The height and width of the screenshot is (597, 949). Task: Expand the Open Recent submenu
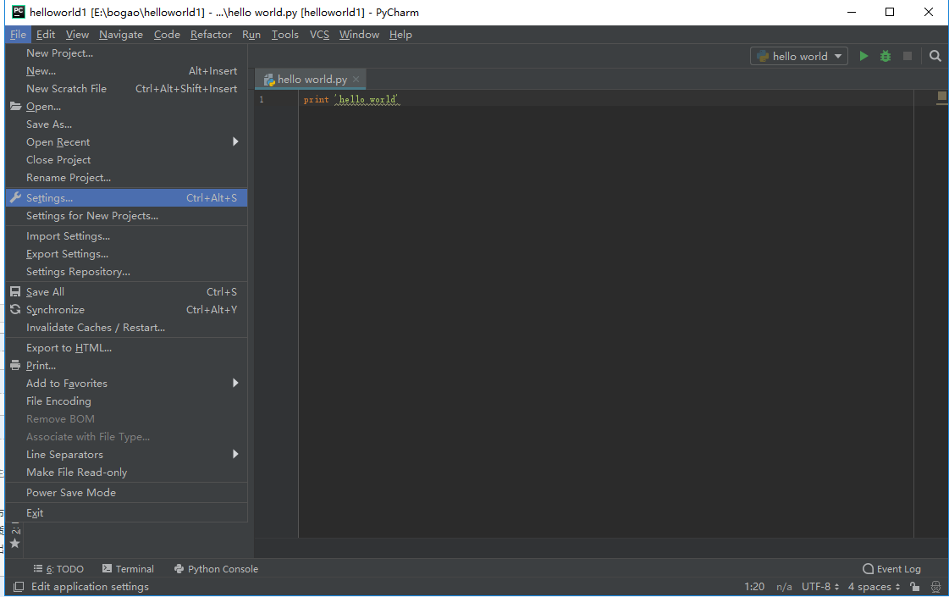click(x=126, y=141)
